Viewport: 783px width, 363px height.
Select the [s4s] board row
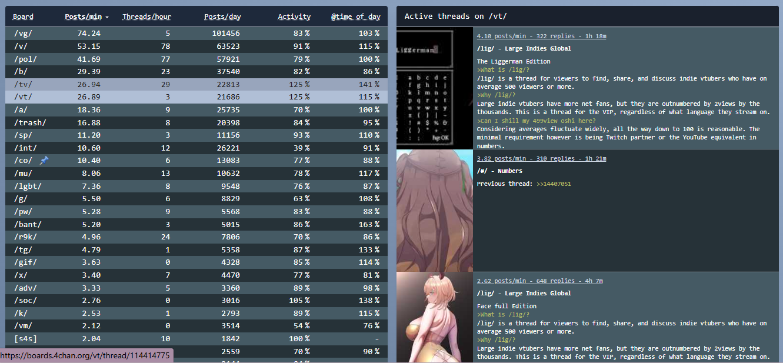click(x=196, y=339)
